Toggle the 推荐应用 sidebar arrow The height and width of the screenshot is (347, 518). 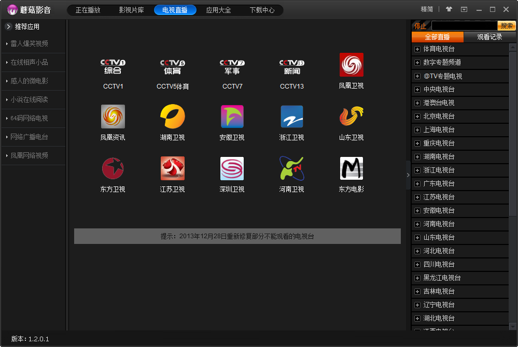[x=9, y=26]
